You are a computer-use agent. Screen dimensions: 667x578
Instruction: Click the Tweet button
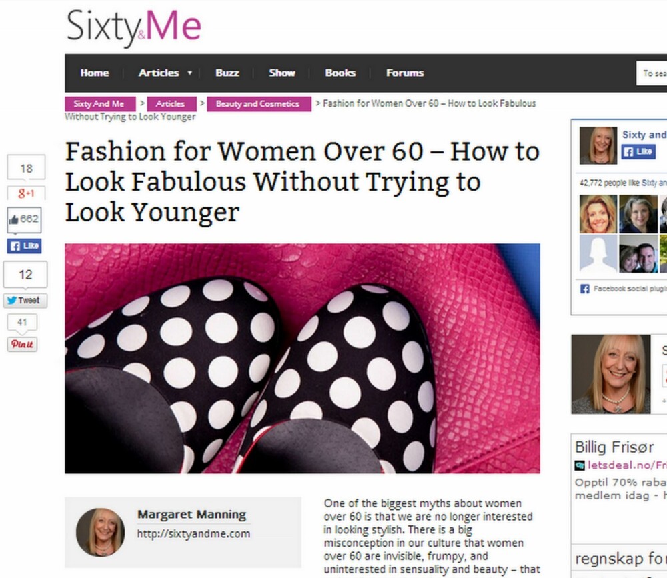(25, 300)
